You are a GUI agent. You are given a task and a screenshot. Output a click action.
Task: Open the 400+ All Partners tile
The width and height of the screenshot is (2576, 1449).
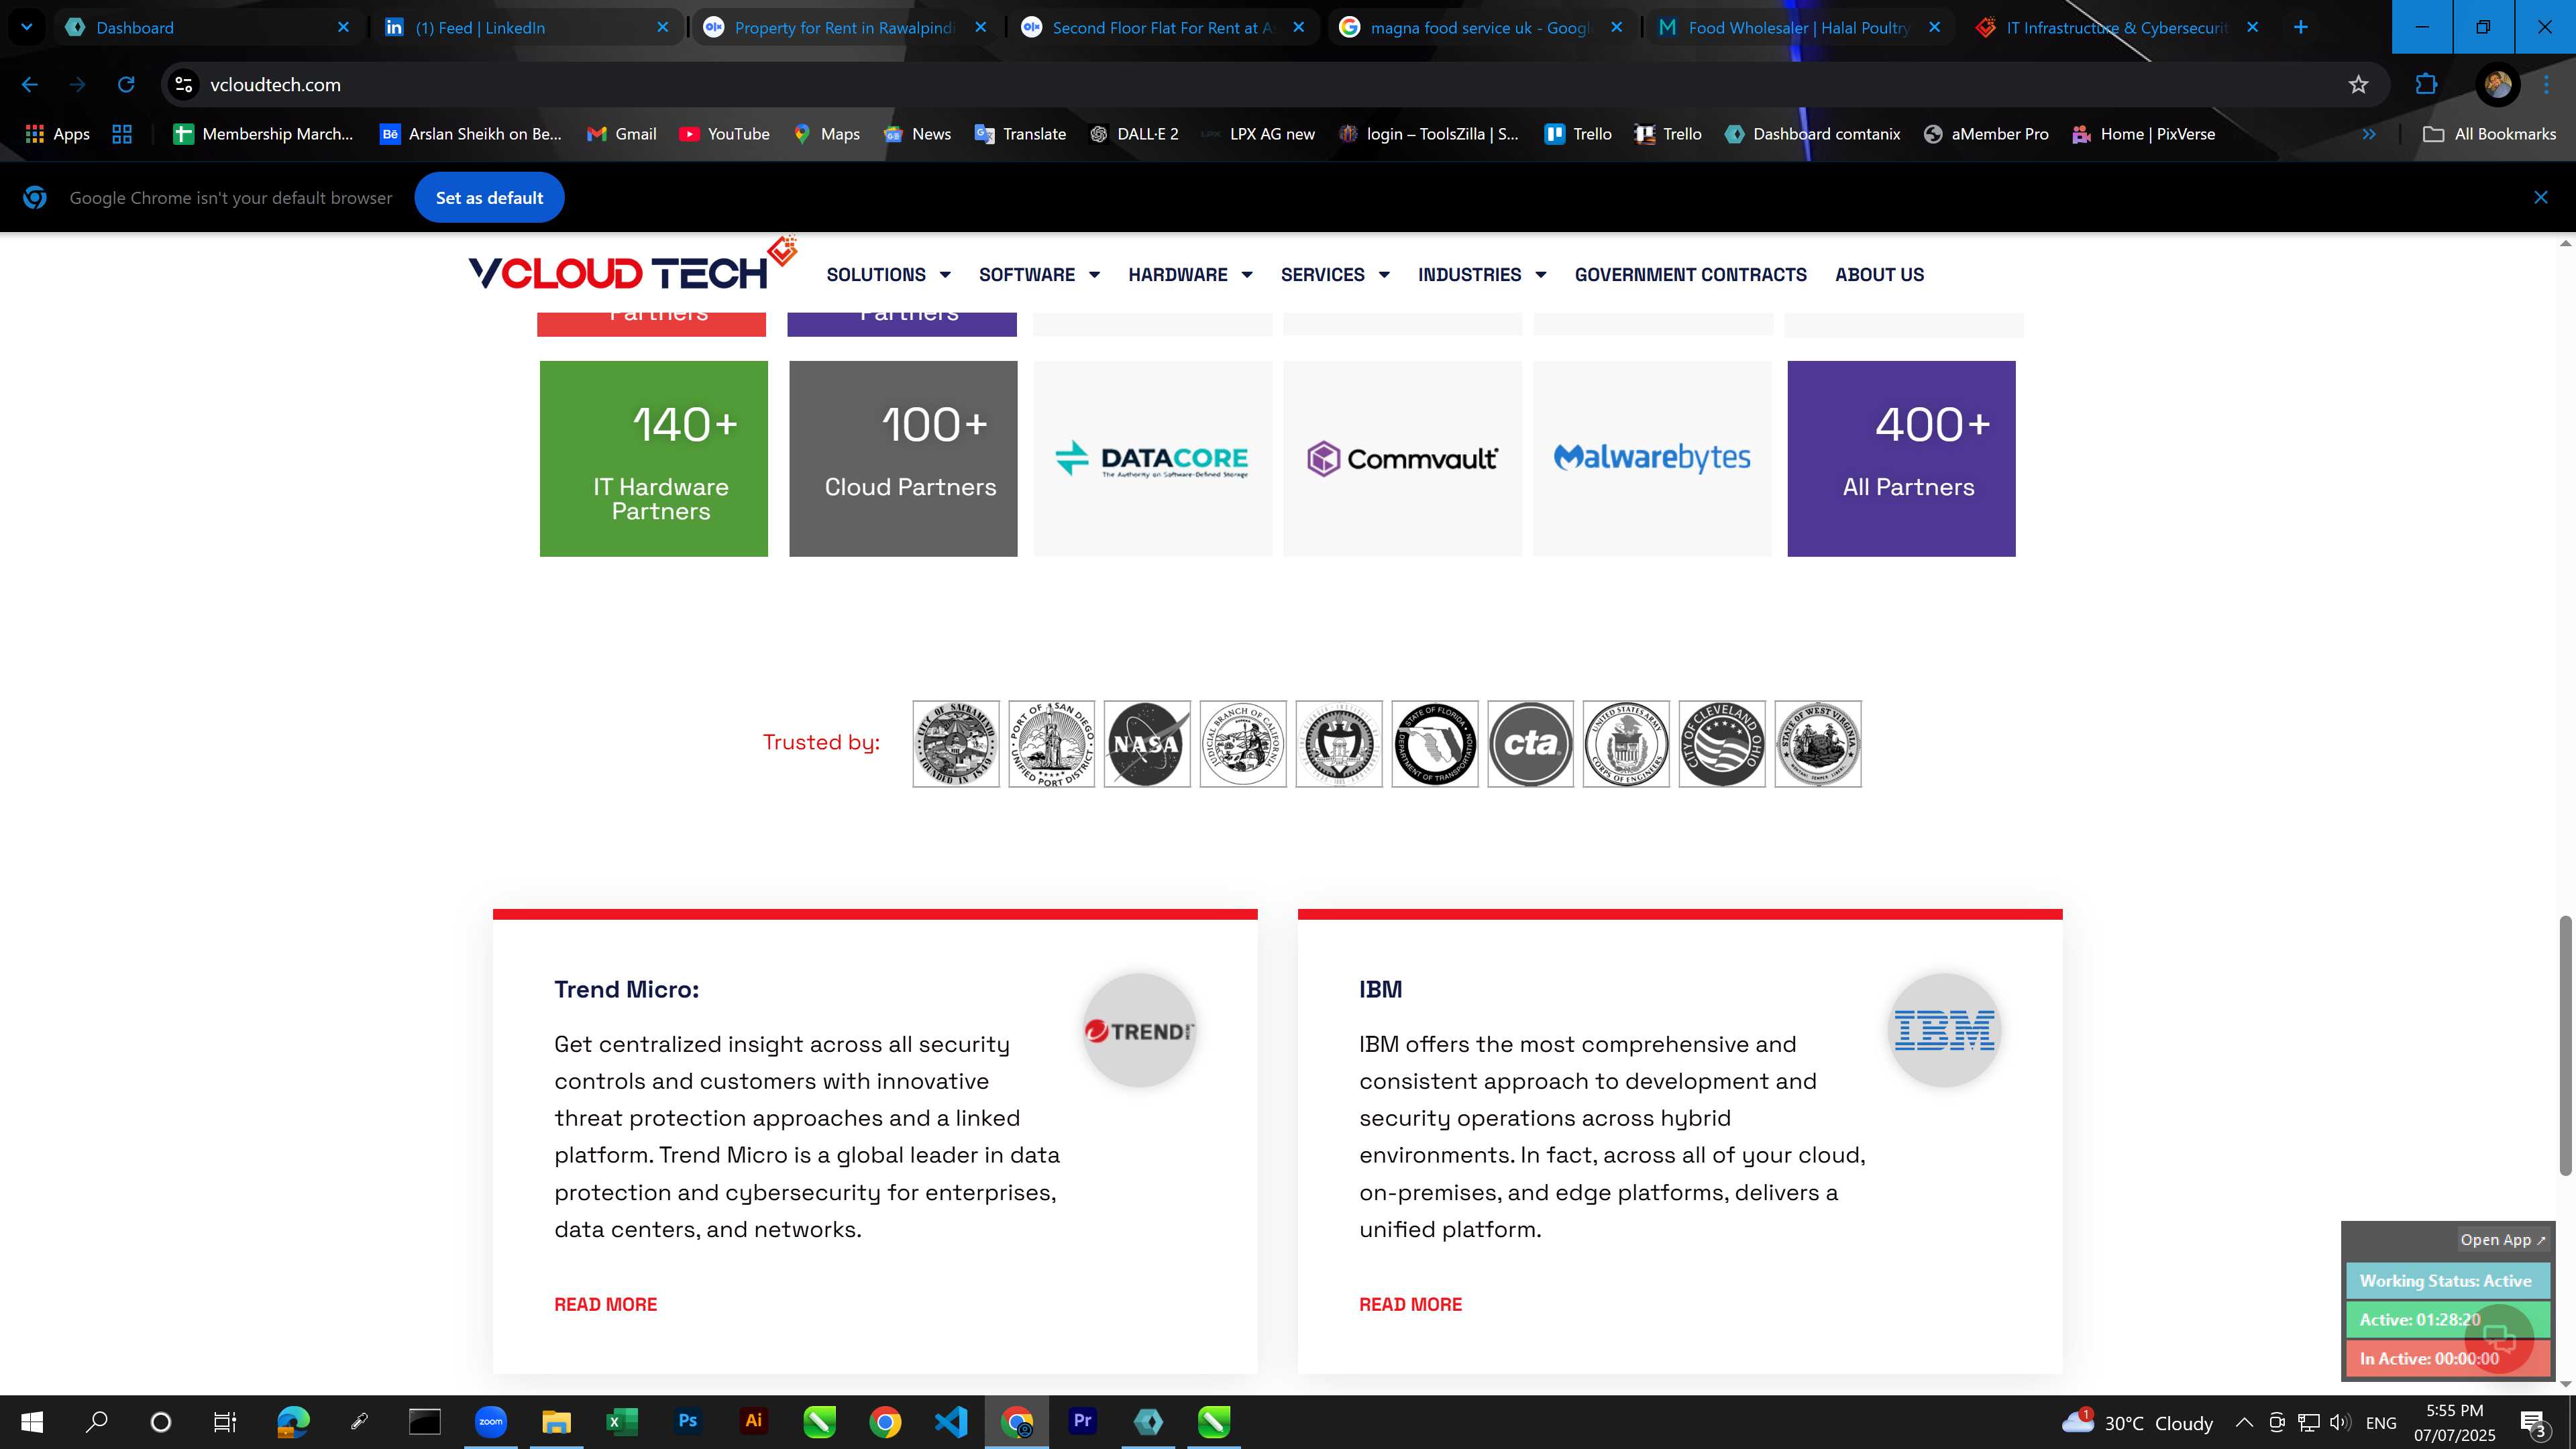1901,459
